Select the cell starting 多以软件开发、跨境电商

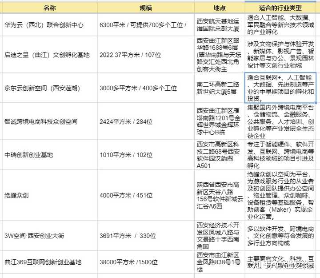point(280,235)
